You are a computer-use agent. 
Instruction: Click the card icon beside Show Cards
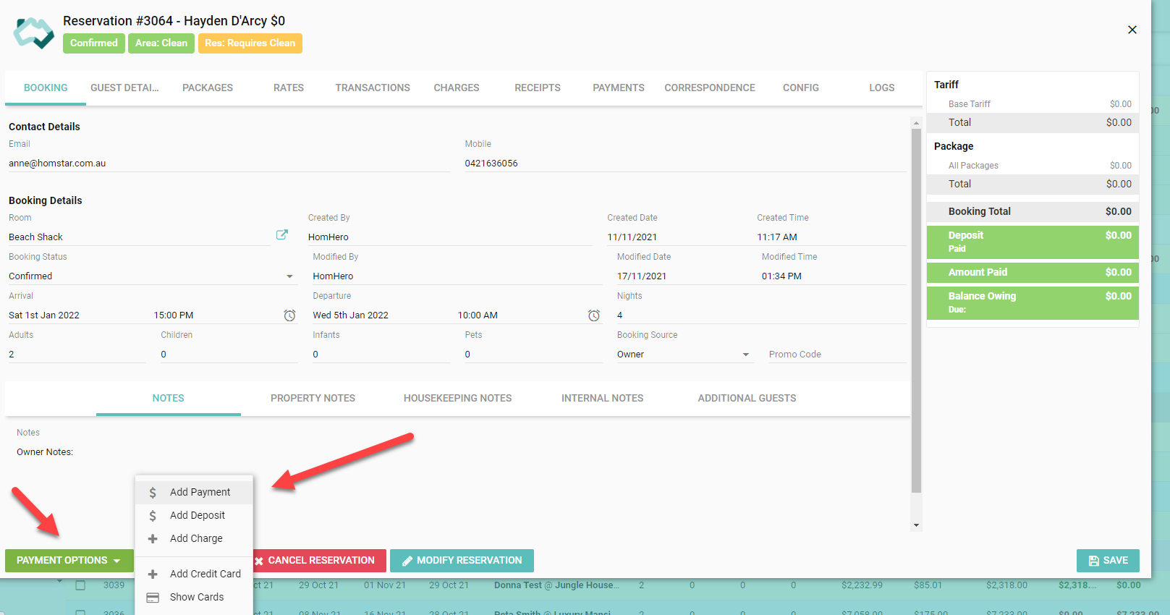[x=153, y=598]
